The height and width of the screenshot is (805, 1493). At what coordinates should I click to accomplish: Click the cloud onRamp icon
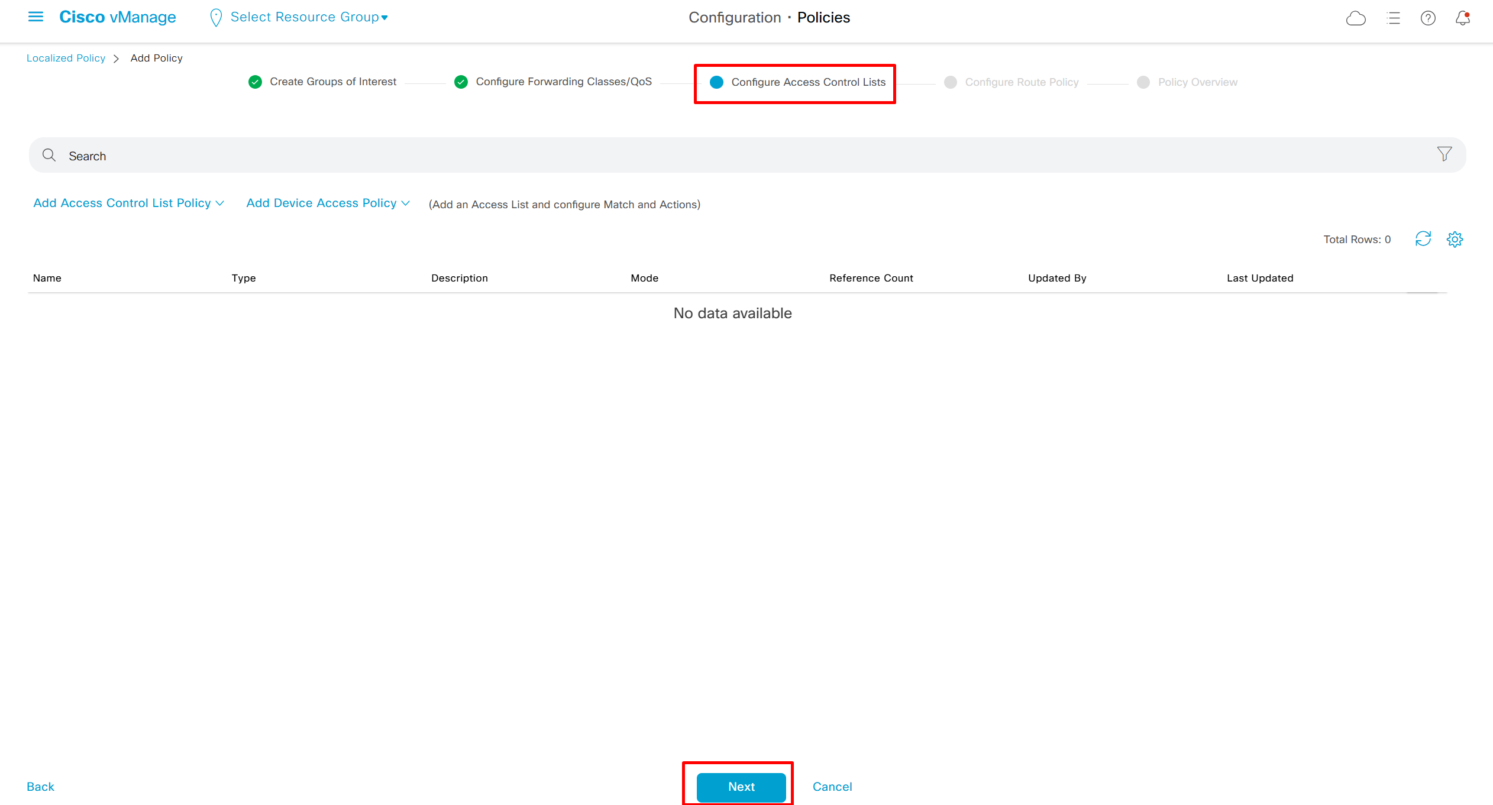click(x=1355, y=18)
